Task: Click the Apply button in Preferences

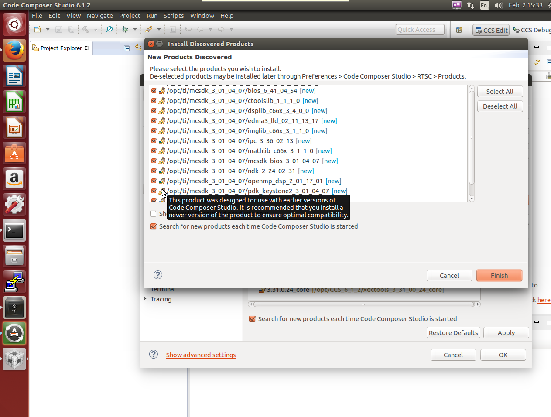Action: (506, 333)
